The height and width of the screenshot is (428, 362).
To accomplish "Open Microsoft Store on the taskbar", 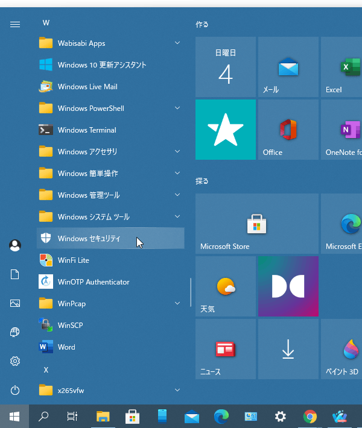I will tap(133, 417).
